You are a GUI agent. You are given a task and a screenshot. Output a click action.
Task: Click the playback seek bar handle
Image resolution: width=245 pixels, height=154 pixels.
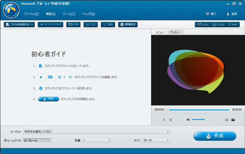pos(167,110)
